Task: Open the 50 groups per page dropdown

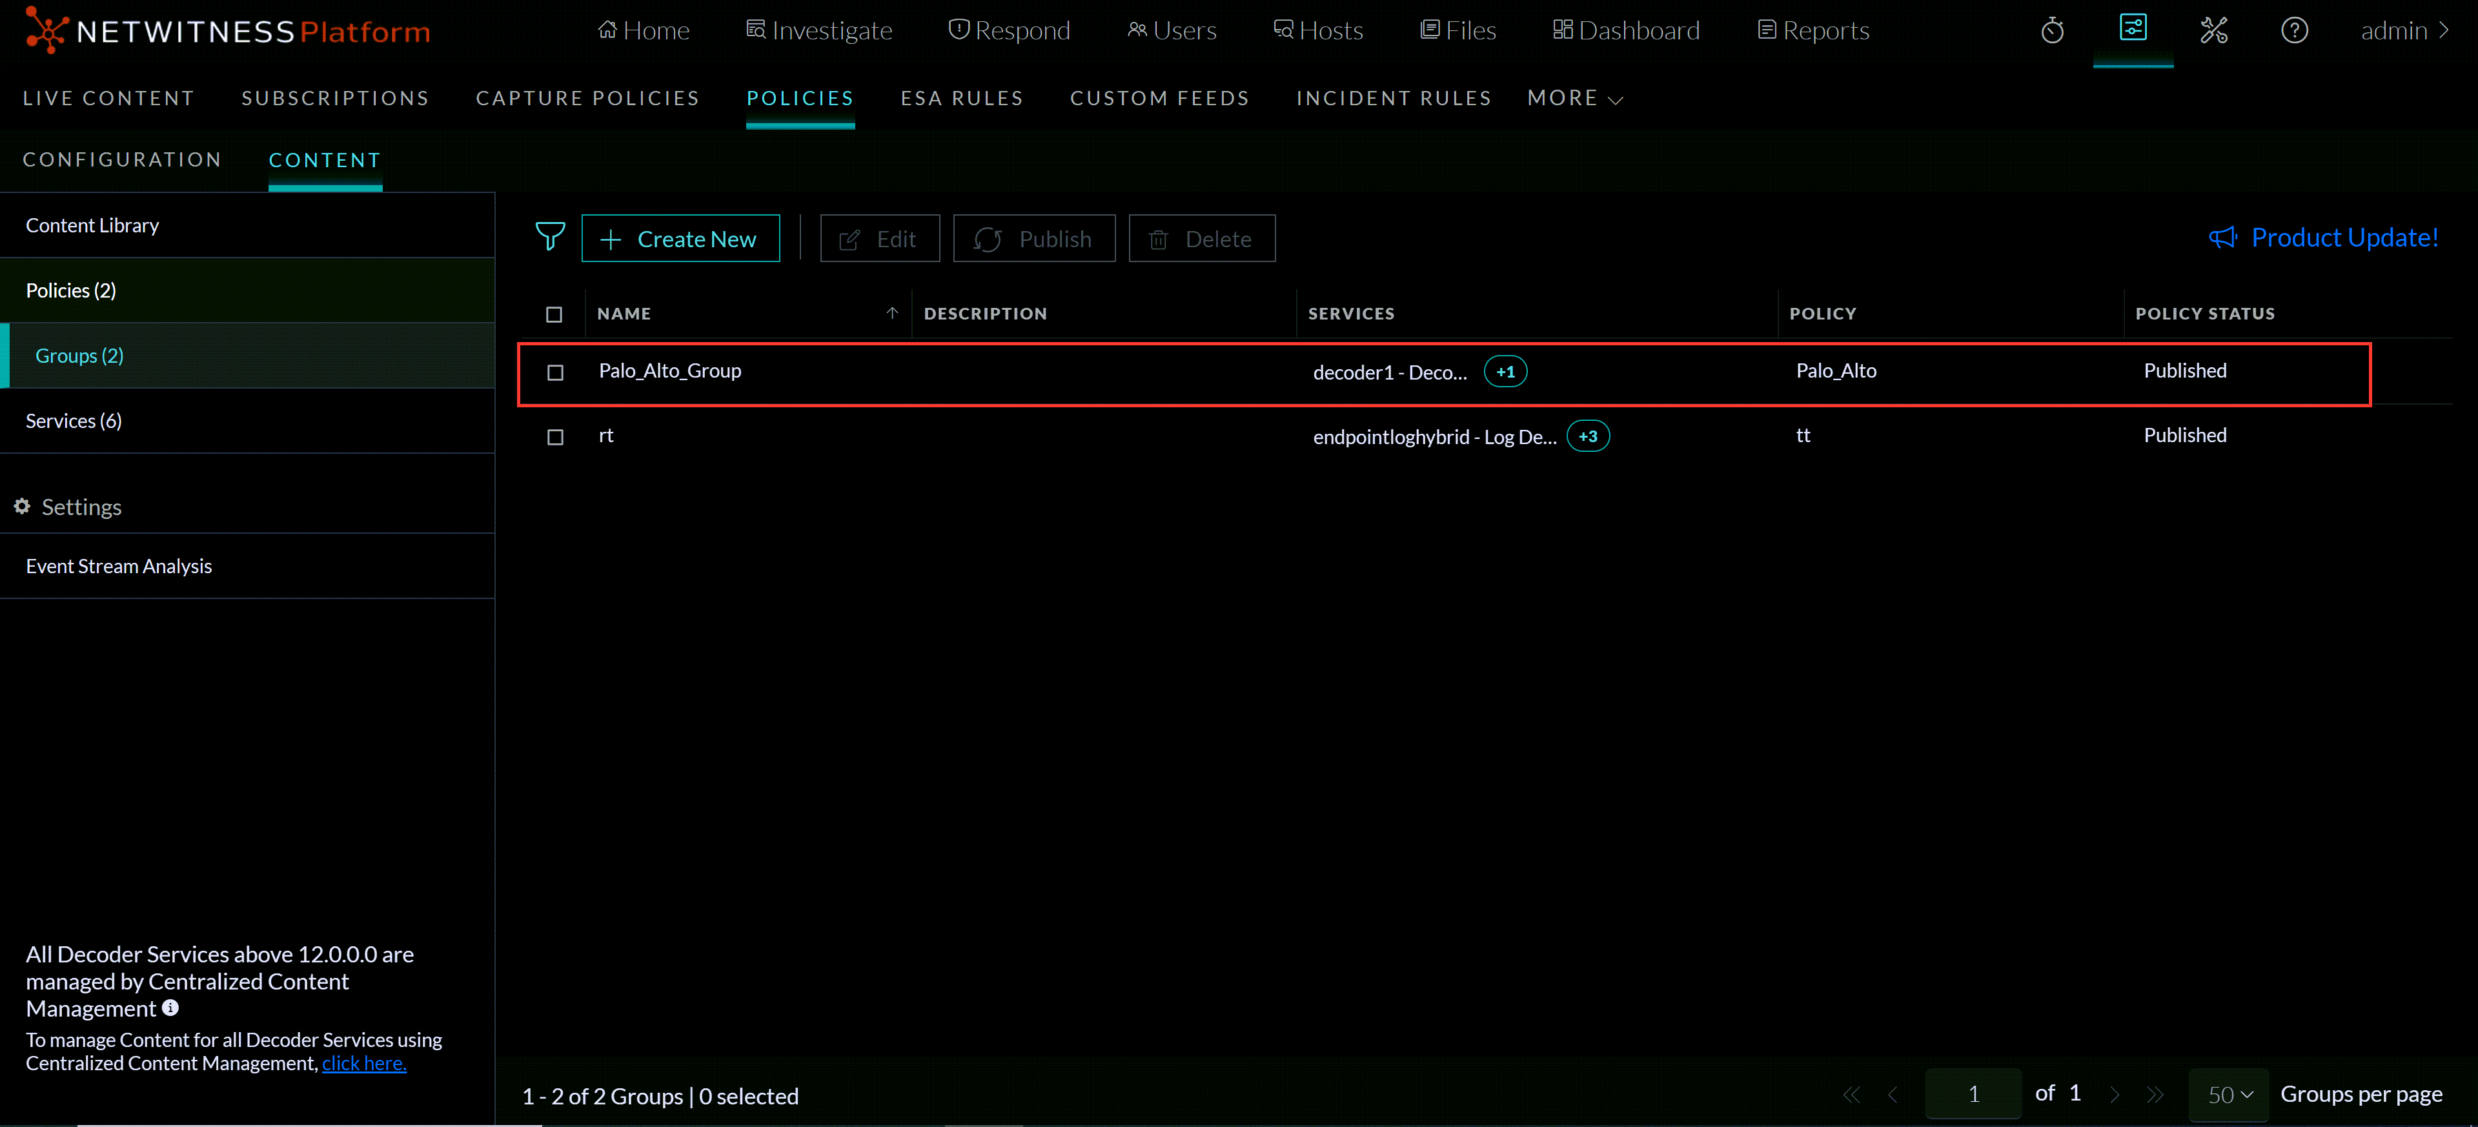Action: coord(2229,1094)
